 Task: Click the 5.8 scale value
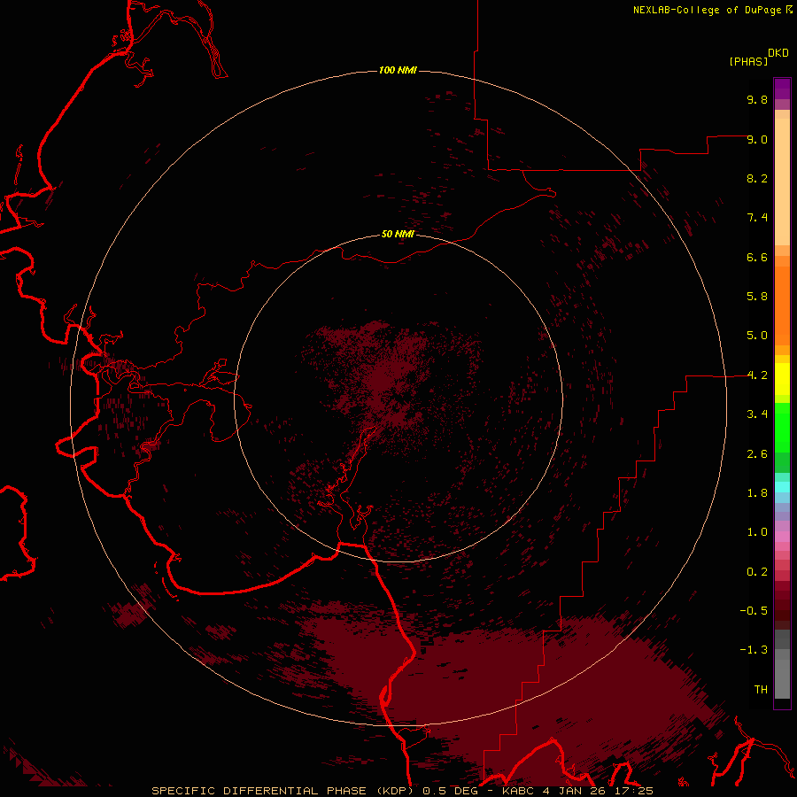tap(757, 297)
